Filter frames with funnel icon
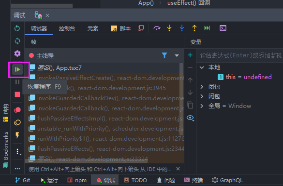Screen dimensions: 283x186 click(164, 55)
